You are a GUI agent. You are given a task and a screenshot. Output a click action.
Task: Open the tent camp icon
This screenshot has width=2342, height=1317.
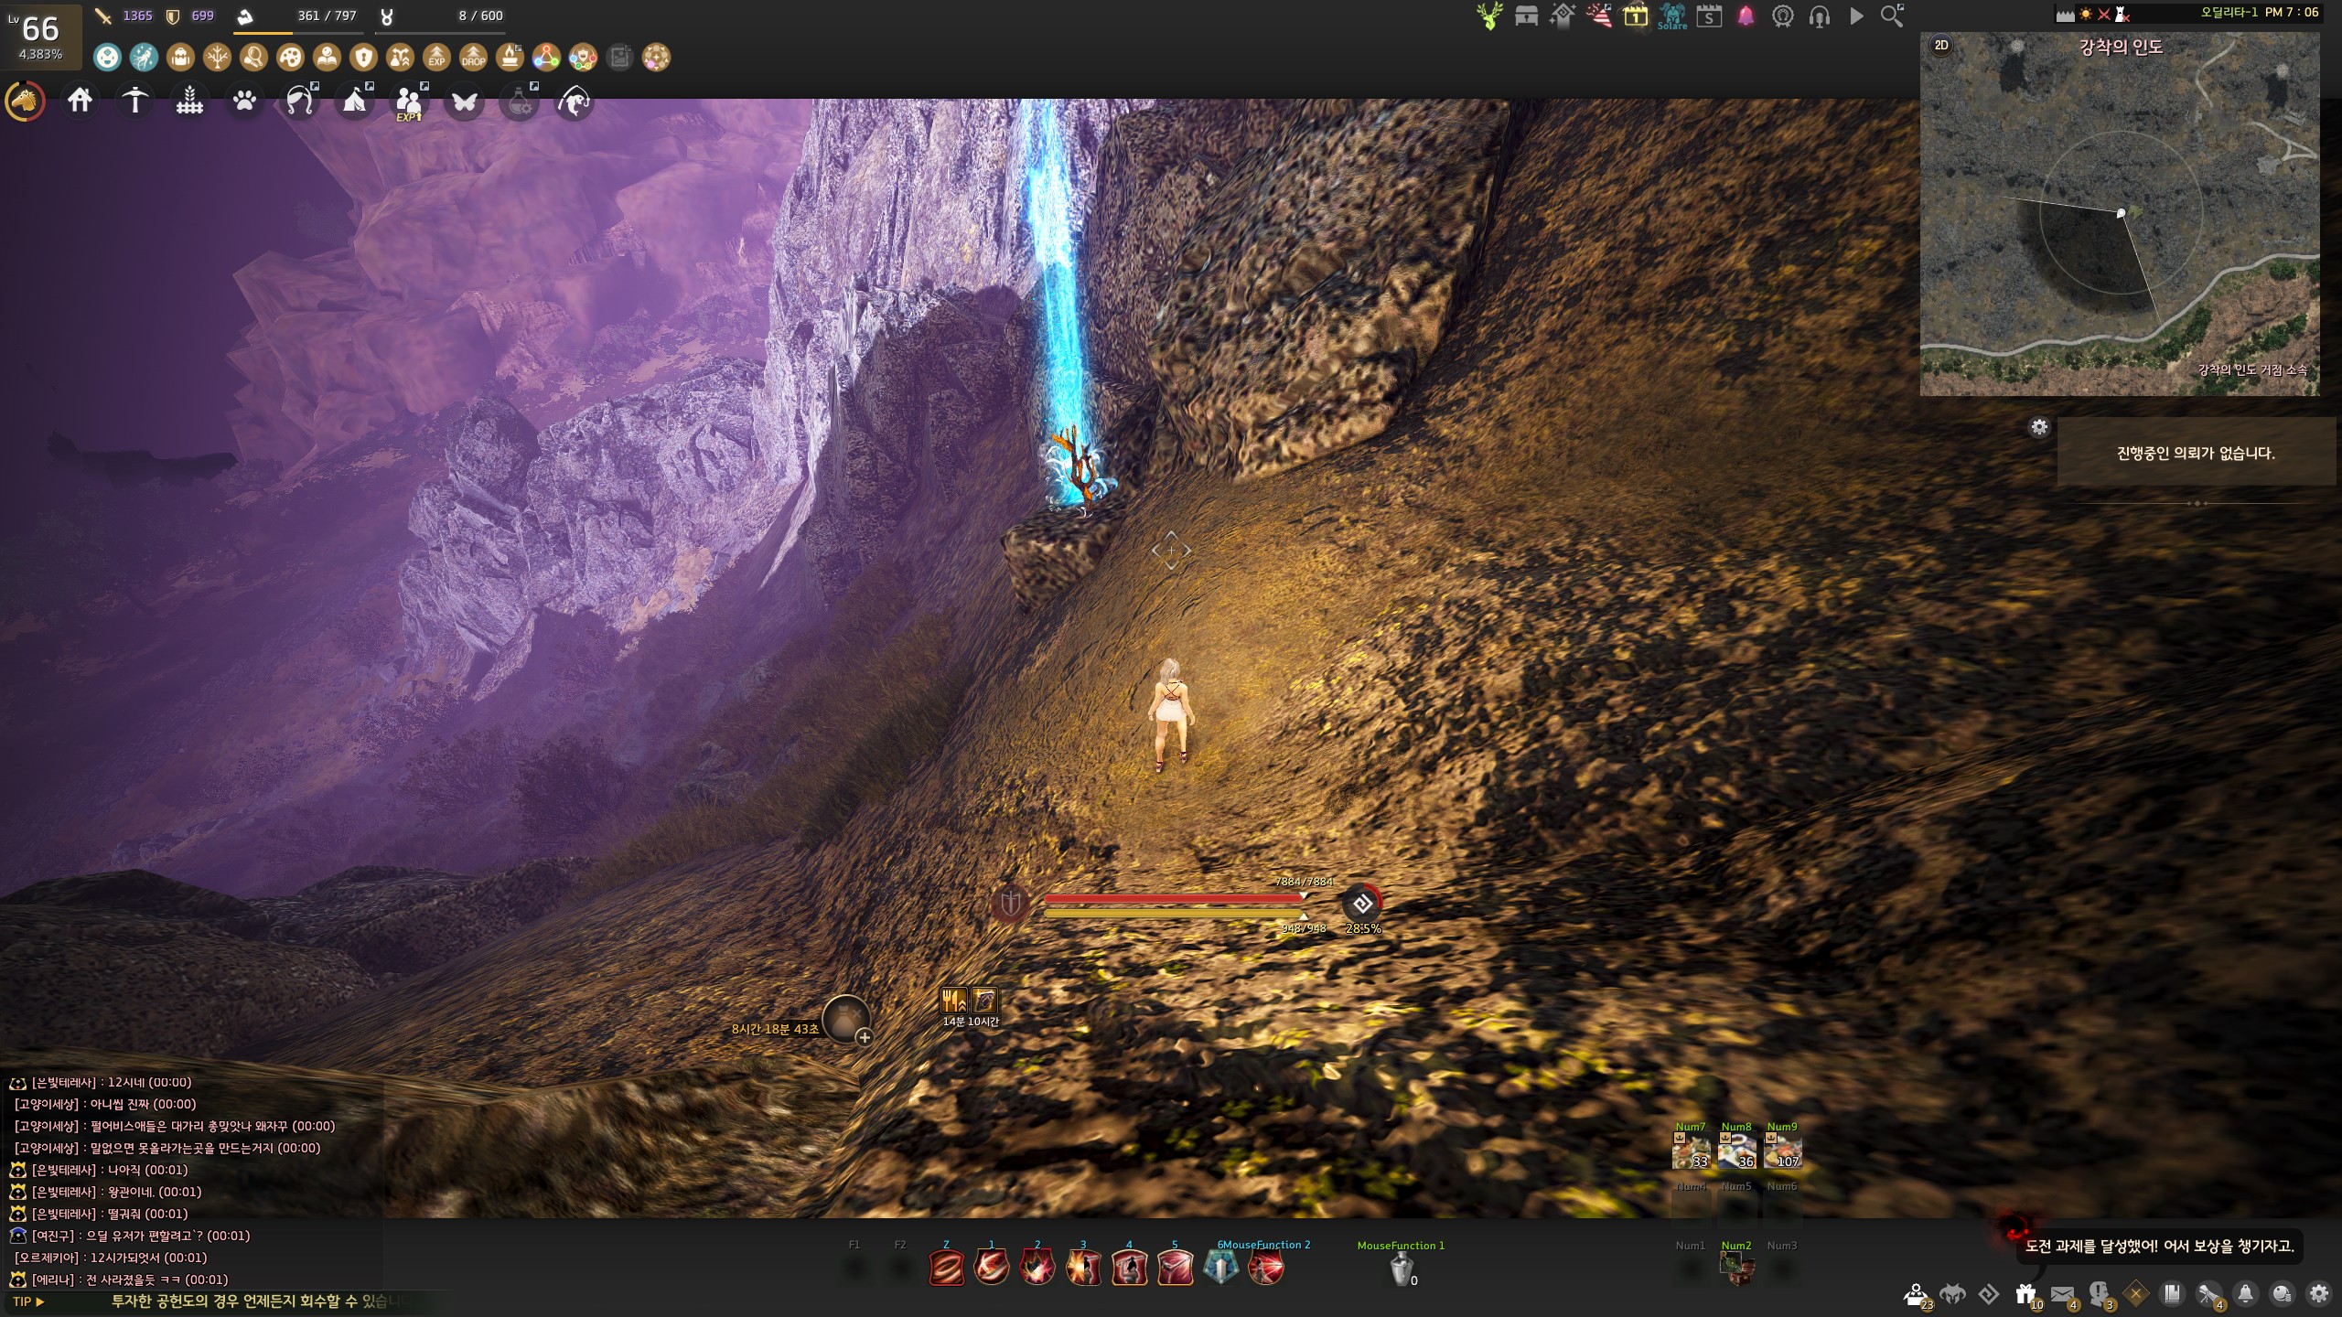coord(355,100)
